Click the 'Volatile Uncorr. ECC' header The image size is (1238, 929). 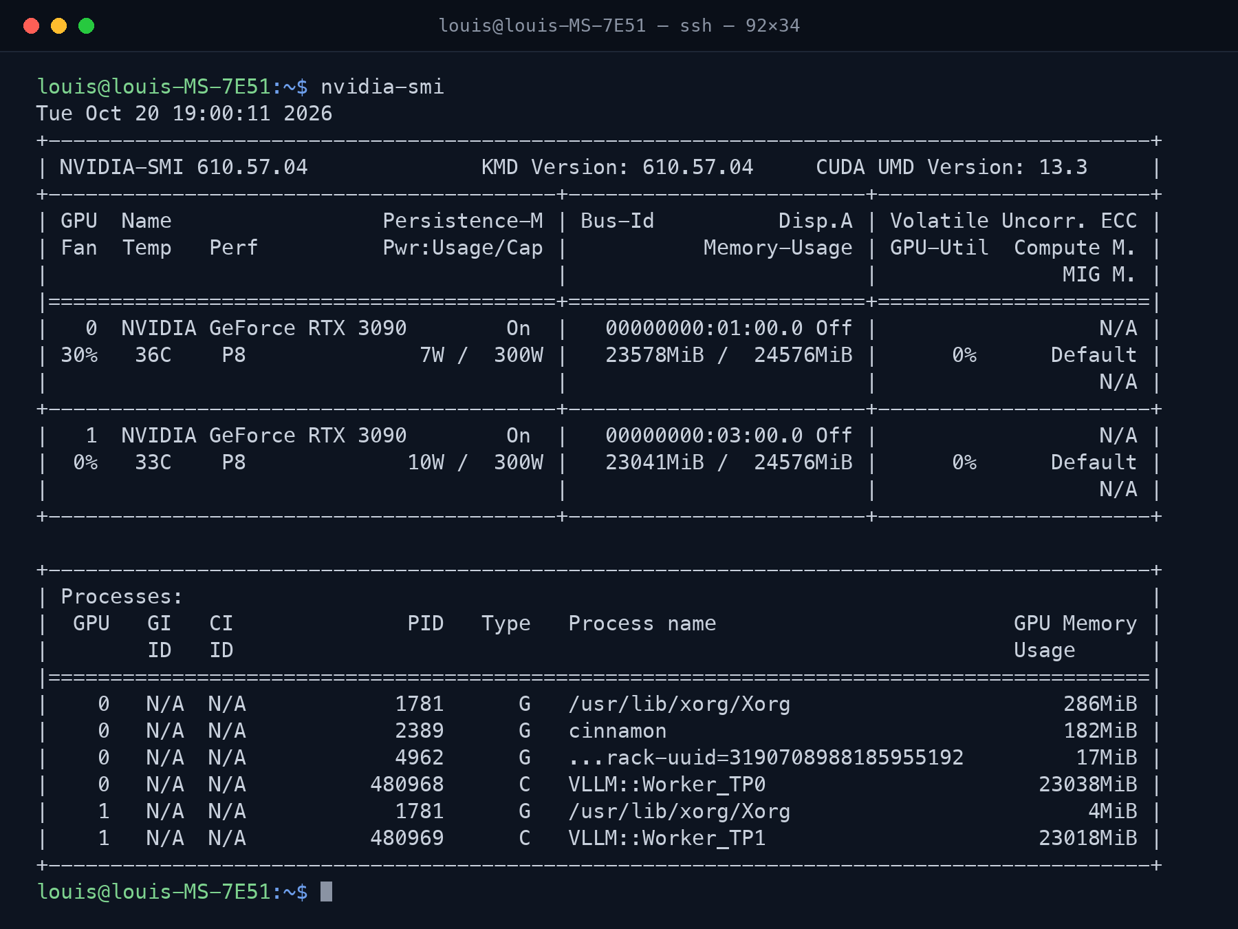click(x=1013, y=221)
